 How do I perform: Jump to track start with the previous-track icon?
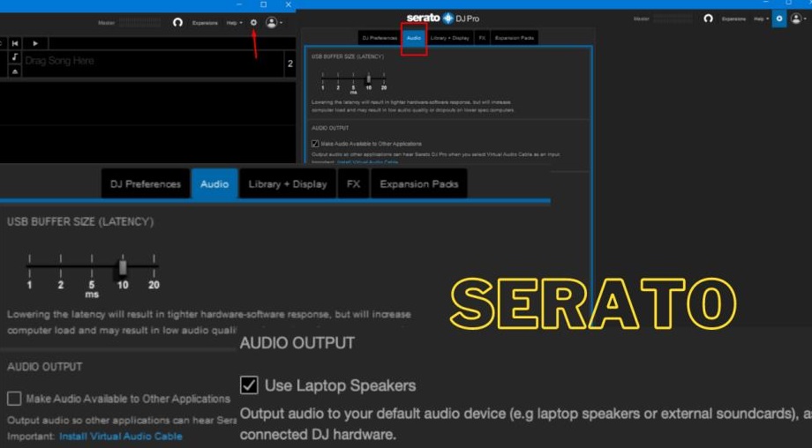coord(15,43)
